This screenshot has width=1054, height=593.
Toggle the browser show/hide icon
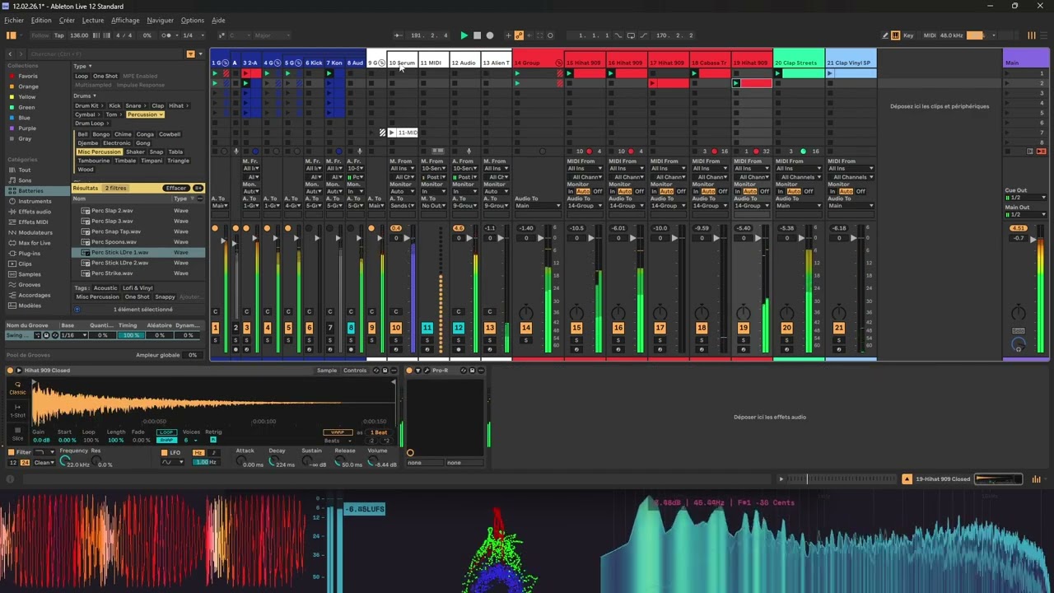(11, 35)
